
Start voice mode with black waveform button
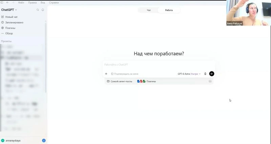tap(212, 74)
